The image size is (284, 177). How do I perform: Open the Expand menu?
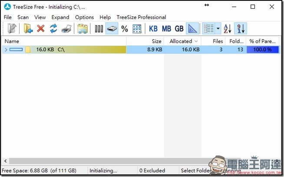click(x=60, y=17)
